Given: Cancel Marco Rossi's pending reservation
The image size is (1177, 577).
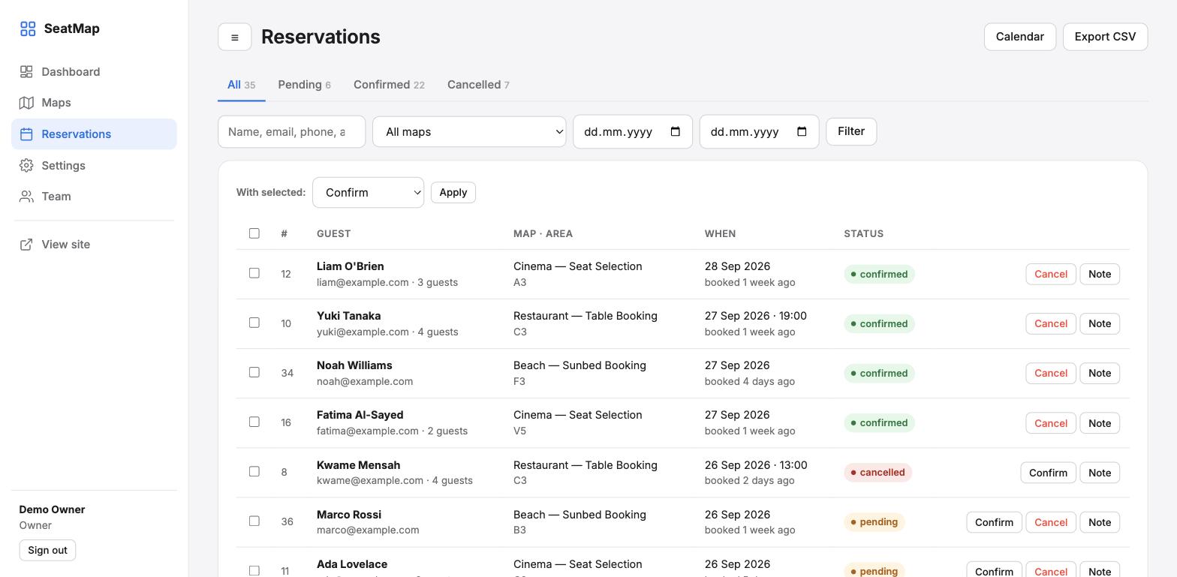Looking at the screenshot, I should click(1051, 522).
